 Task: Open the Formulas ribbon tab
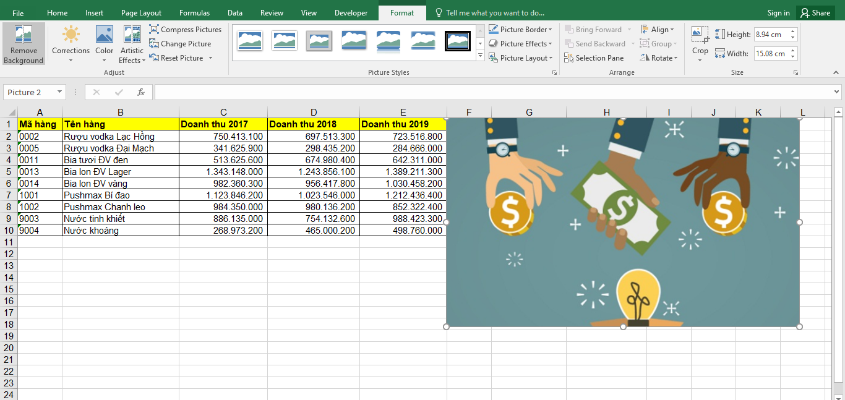194,13
